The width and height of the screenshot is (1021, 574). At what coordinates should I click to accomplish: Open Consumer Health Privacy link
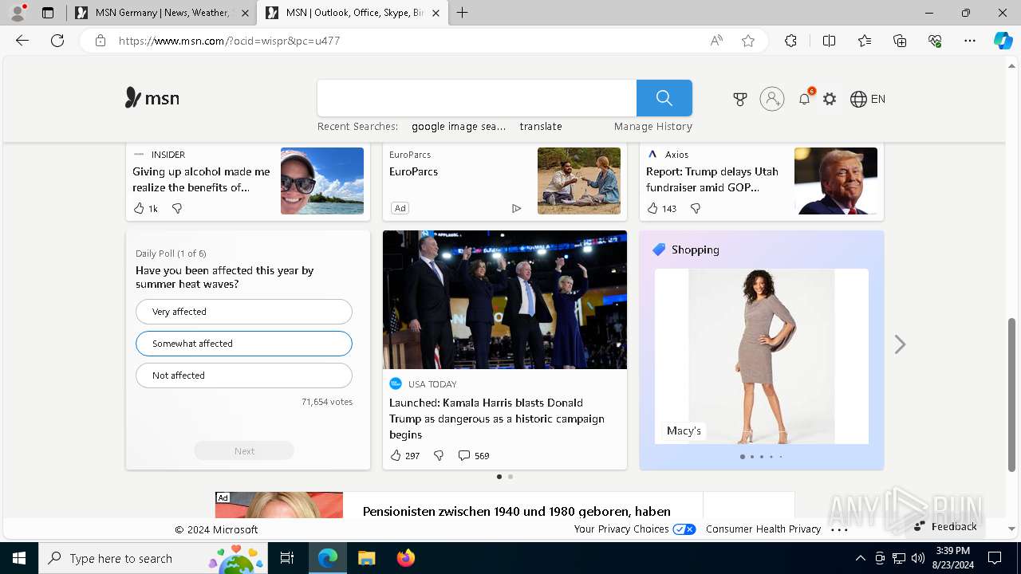pos(763,529)
